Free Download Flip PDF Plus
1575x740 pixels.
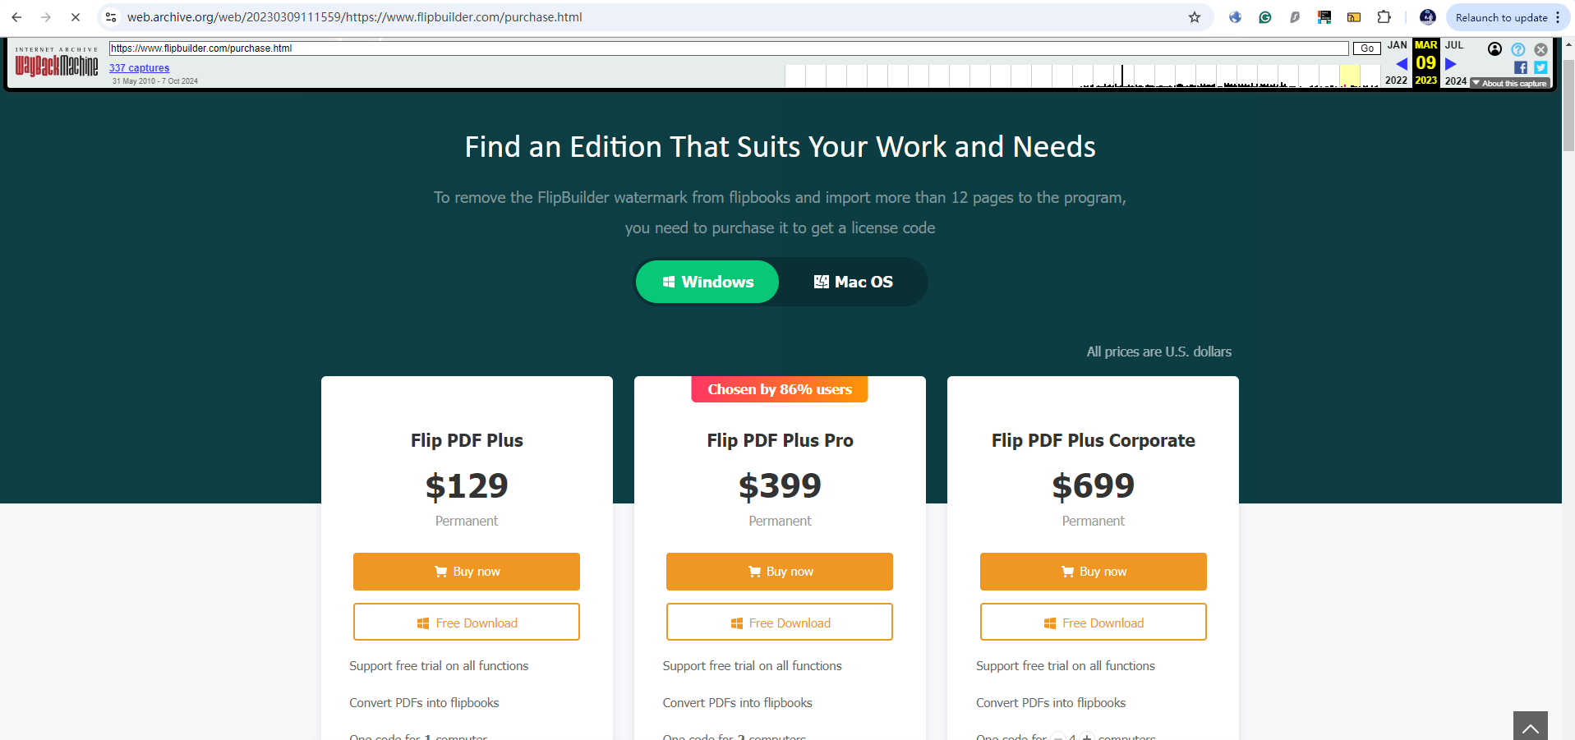(467, 622)
